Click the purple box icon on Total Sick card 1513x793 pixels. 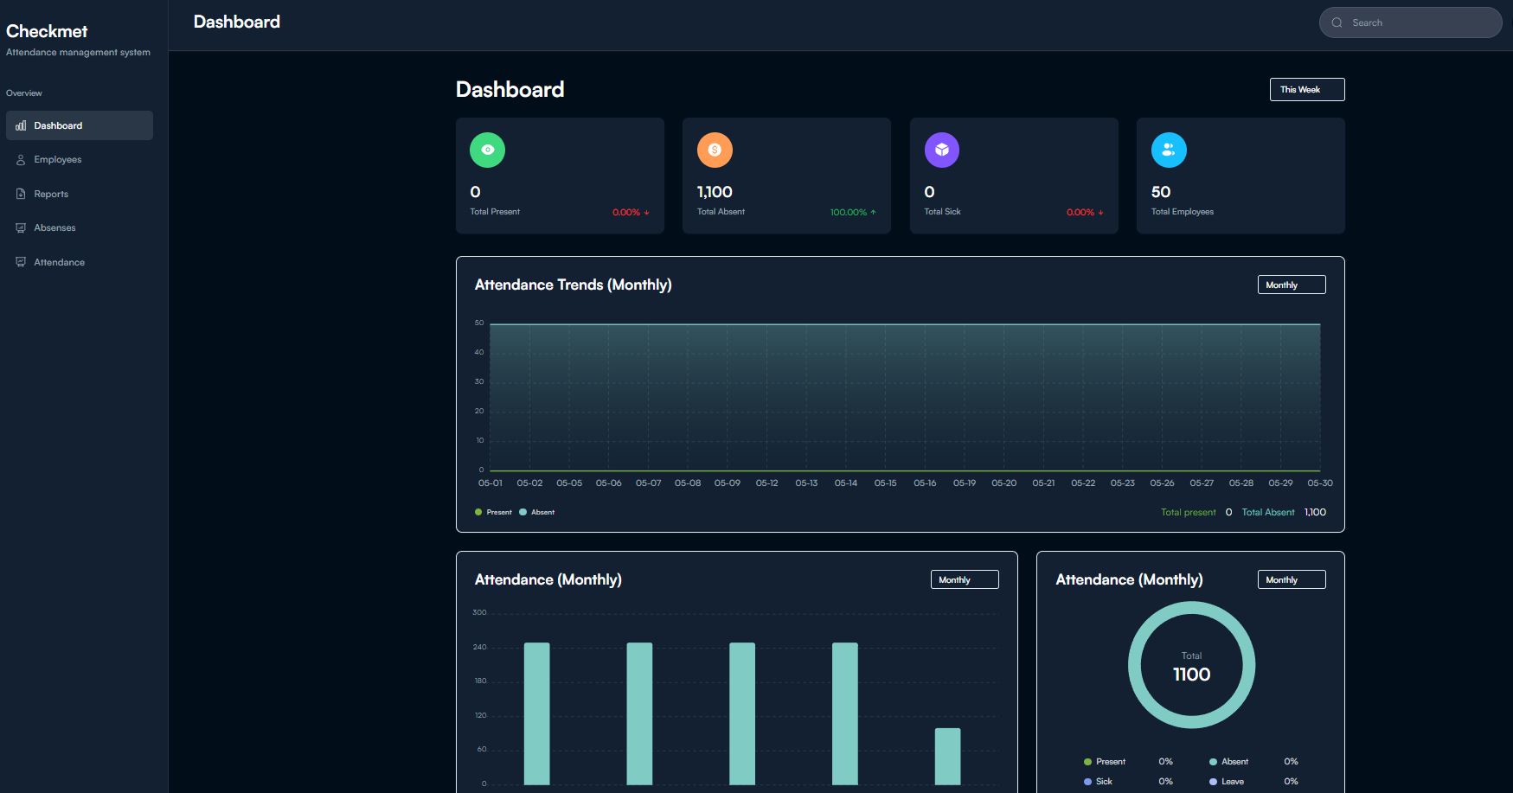coord(942,149)
